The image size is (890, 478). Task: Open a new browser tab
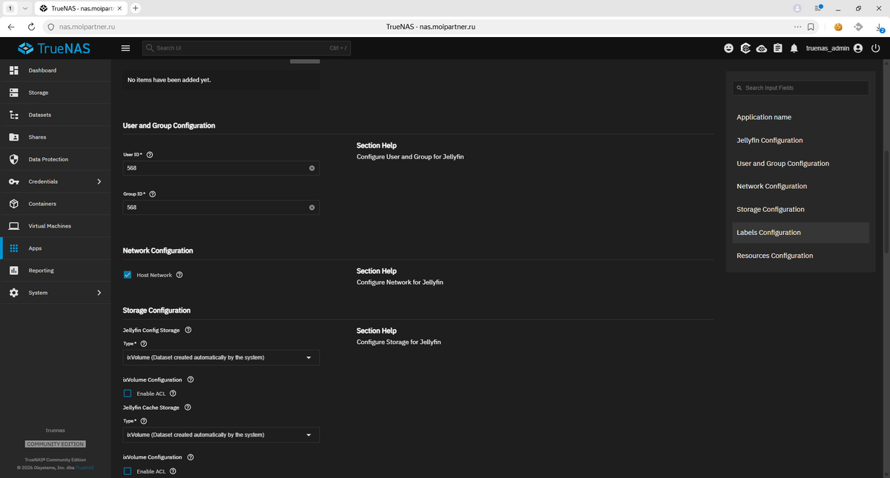pos(136,8)
